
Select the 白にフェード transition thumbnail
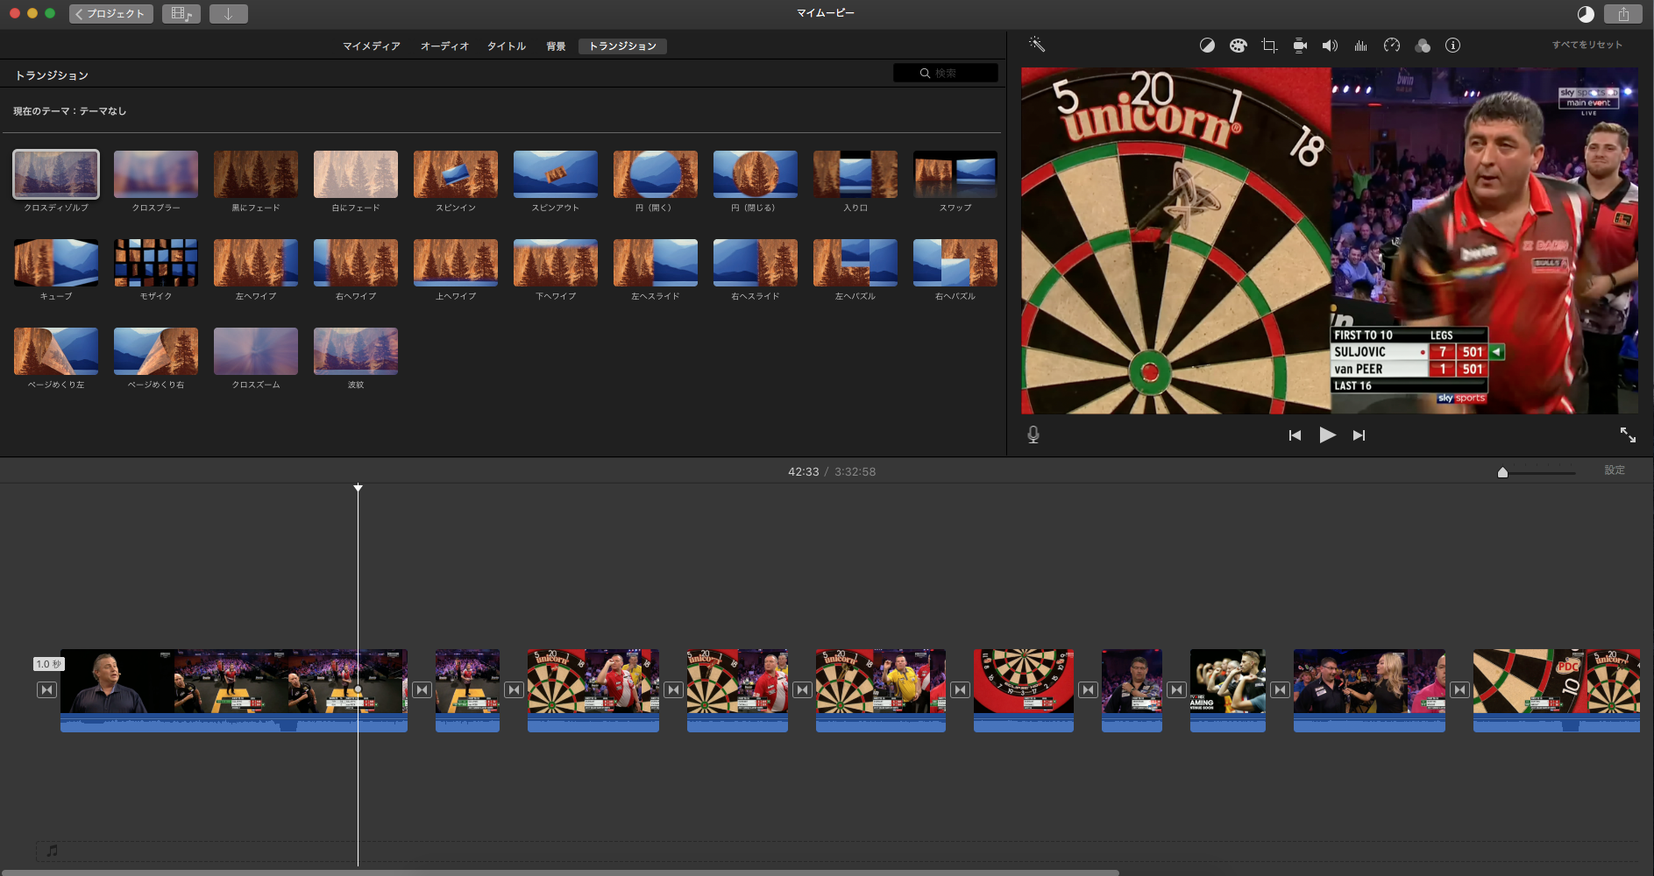[x=356, y=174]
